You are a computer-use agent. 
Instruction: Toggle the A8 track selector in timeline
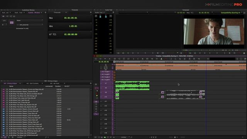coord(106,88)
